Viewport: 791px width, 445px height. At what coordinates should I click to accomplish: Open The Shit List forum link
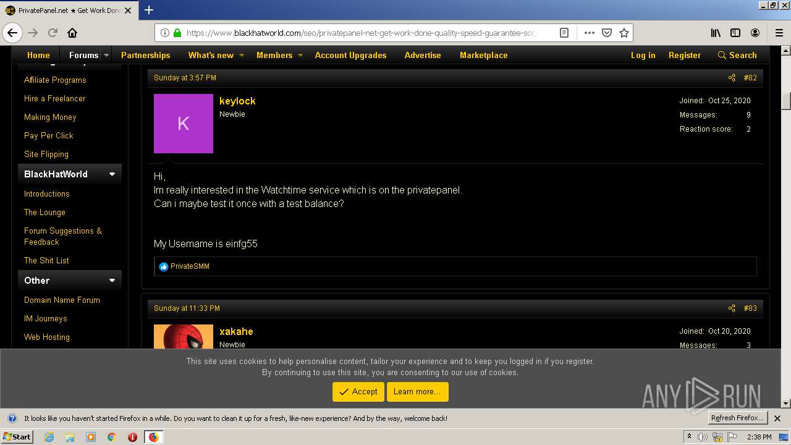coord(46,261)
